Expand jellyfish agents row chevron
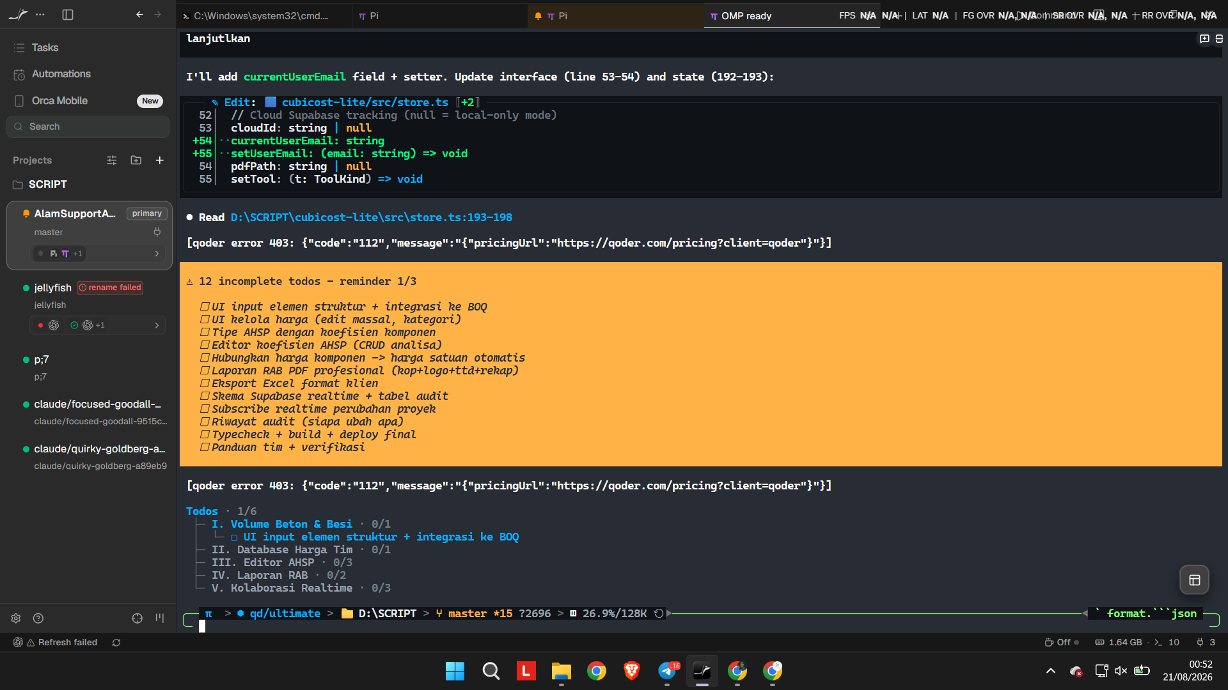The image size is (1228, 690). 157,326
